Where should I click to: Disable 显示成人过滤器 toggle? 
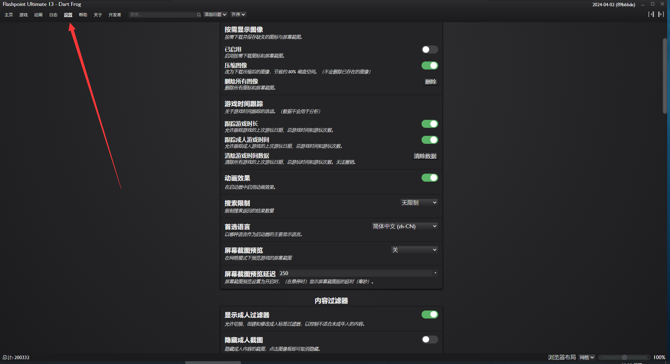click(430, 315)
